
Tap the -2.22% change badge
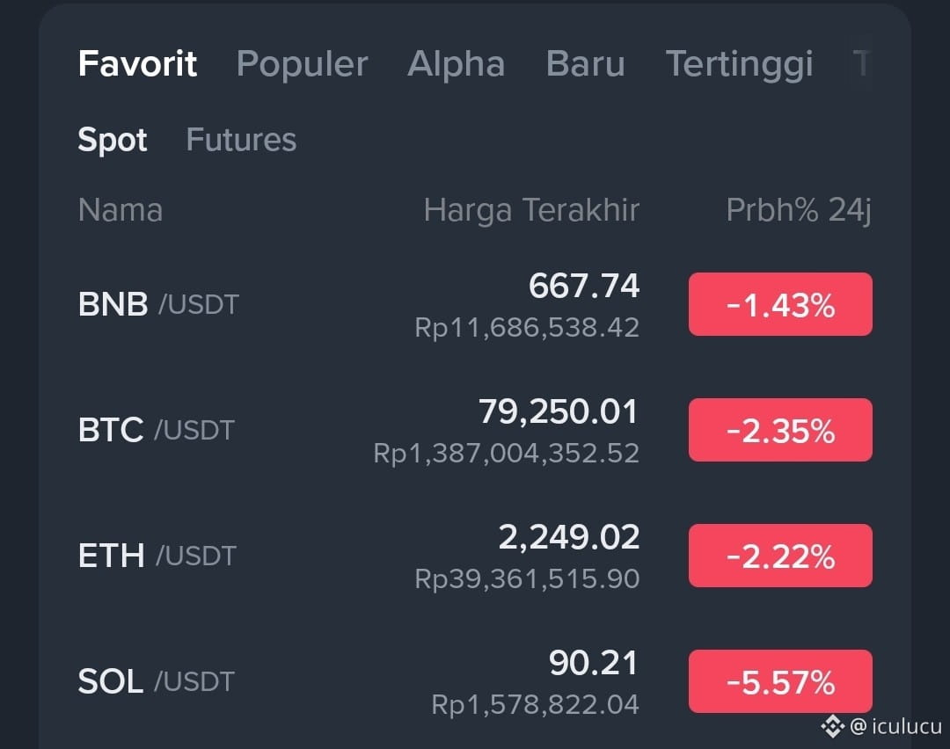point(780,556)
